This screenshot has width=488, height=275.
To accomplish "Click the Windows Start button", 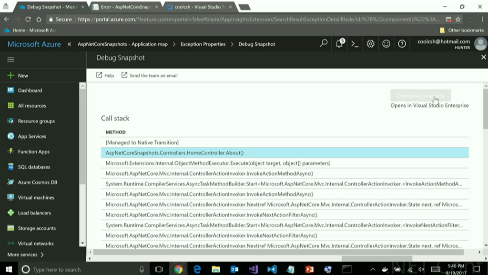I will (x=9, y=269).
